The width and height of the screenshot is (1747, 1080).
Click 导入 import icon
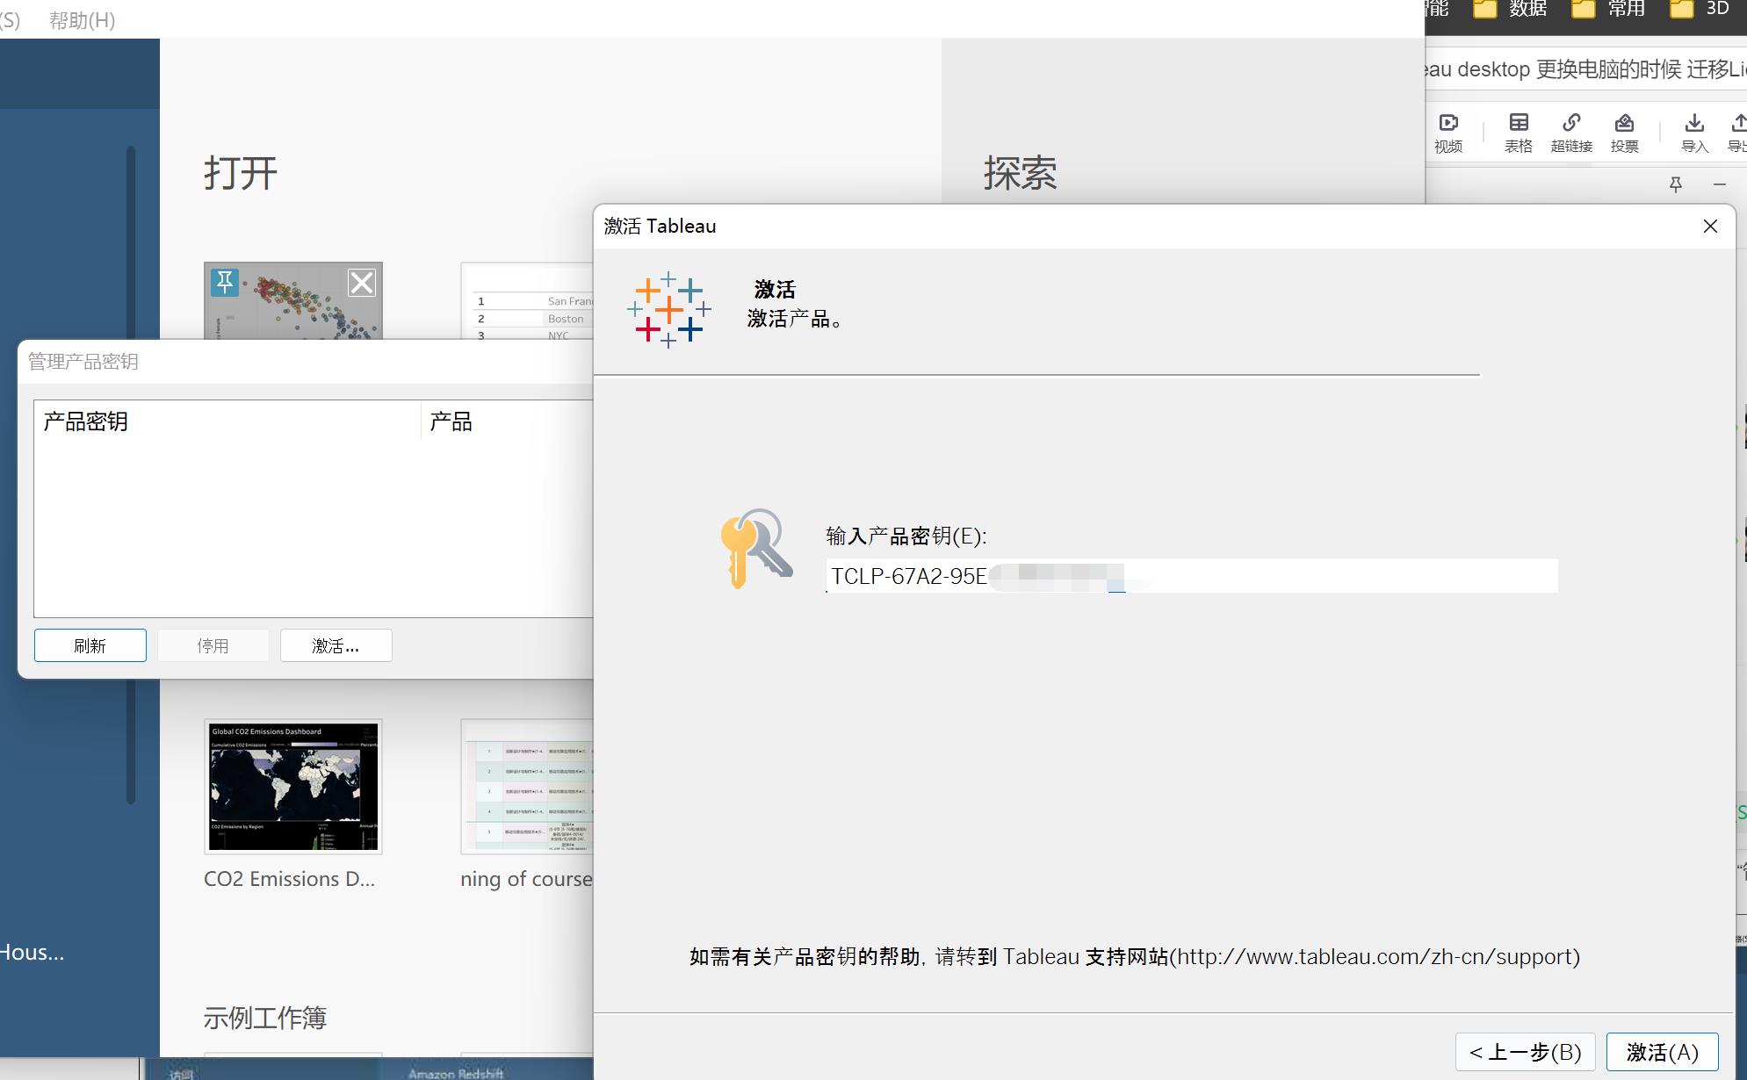click(1694, 132)
